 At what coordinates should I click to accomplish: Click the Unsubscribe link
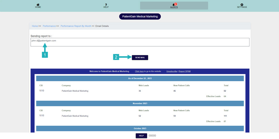click(172, 71)
